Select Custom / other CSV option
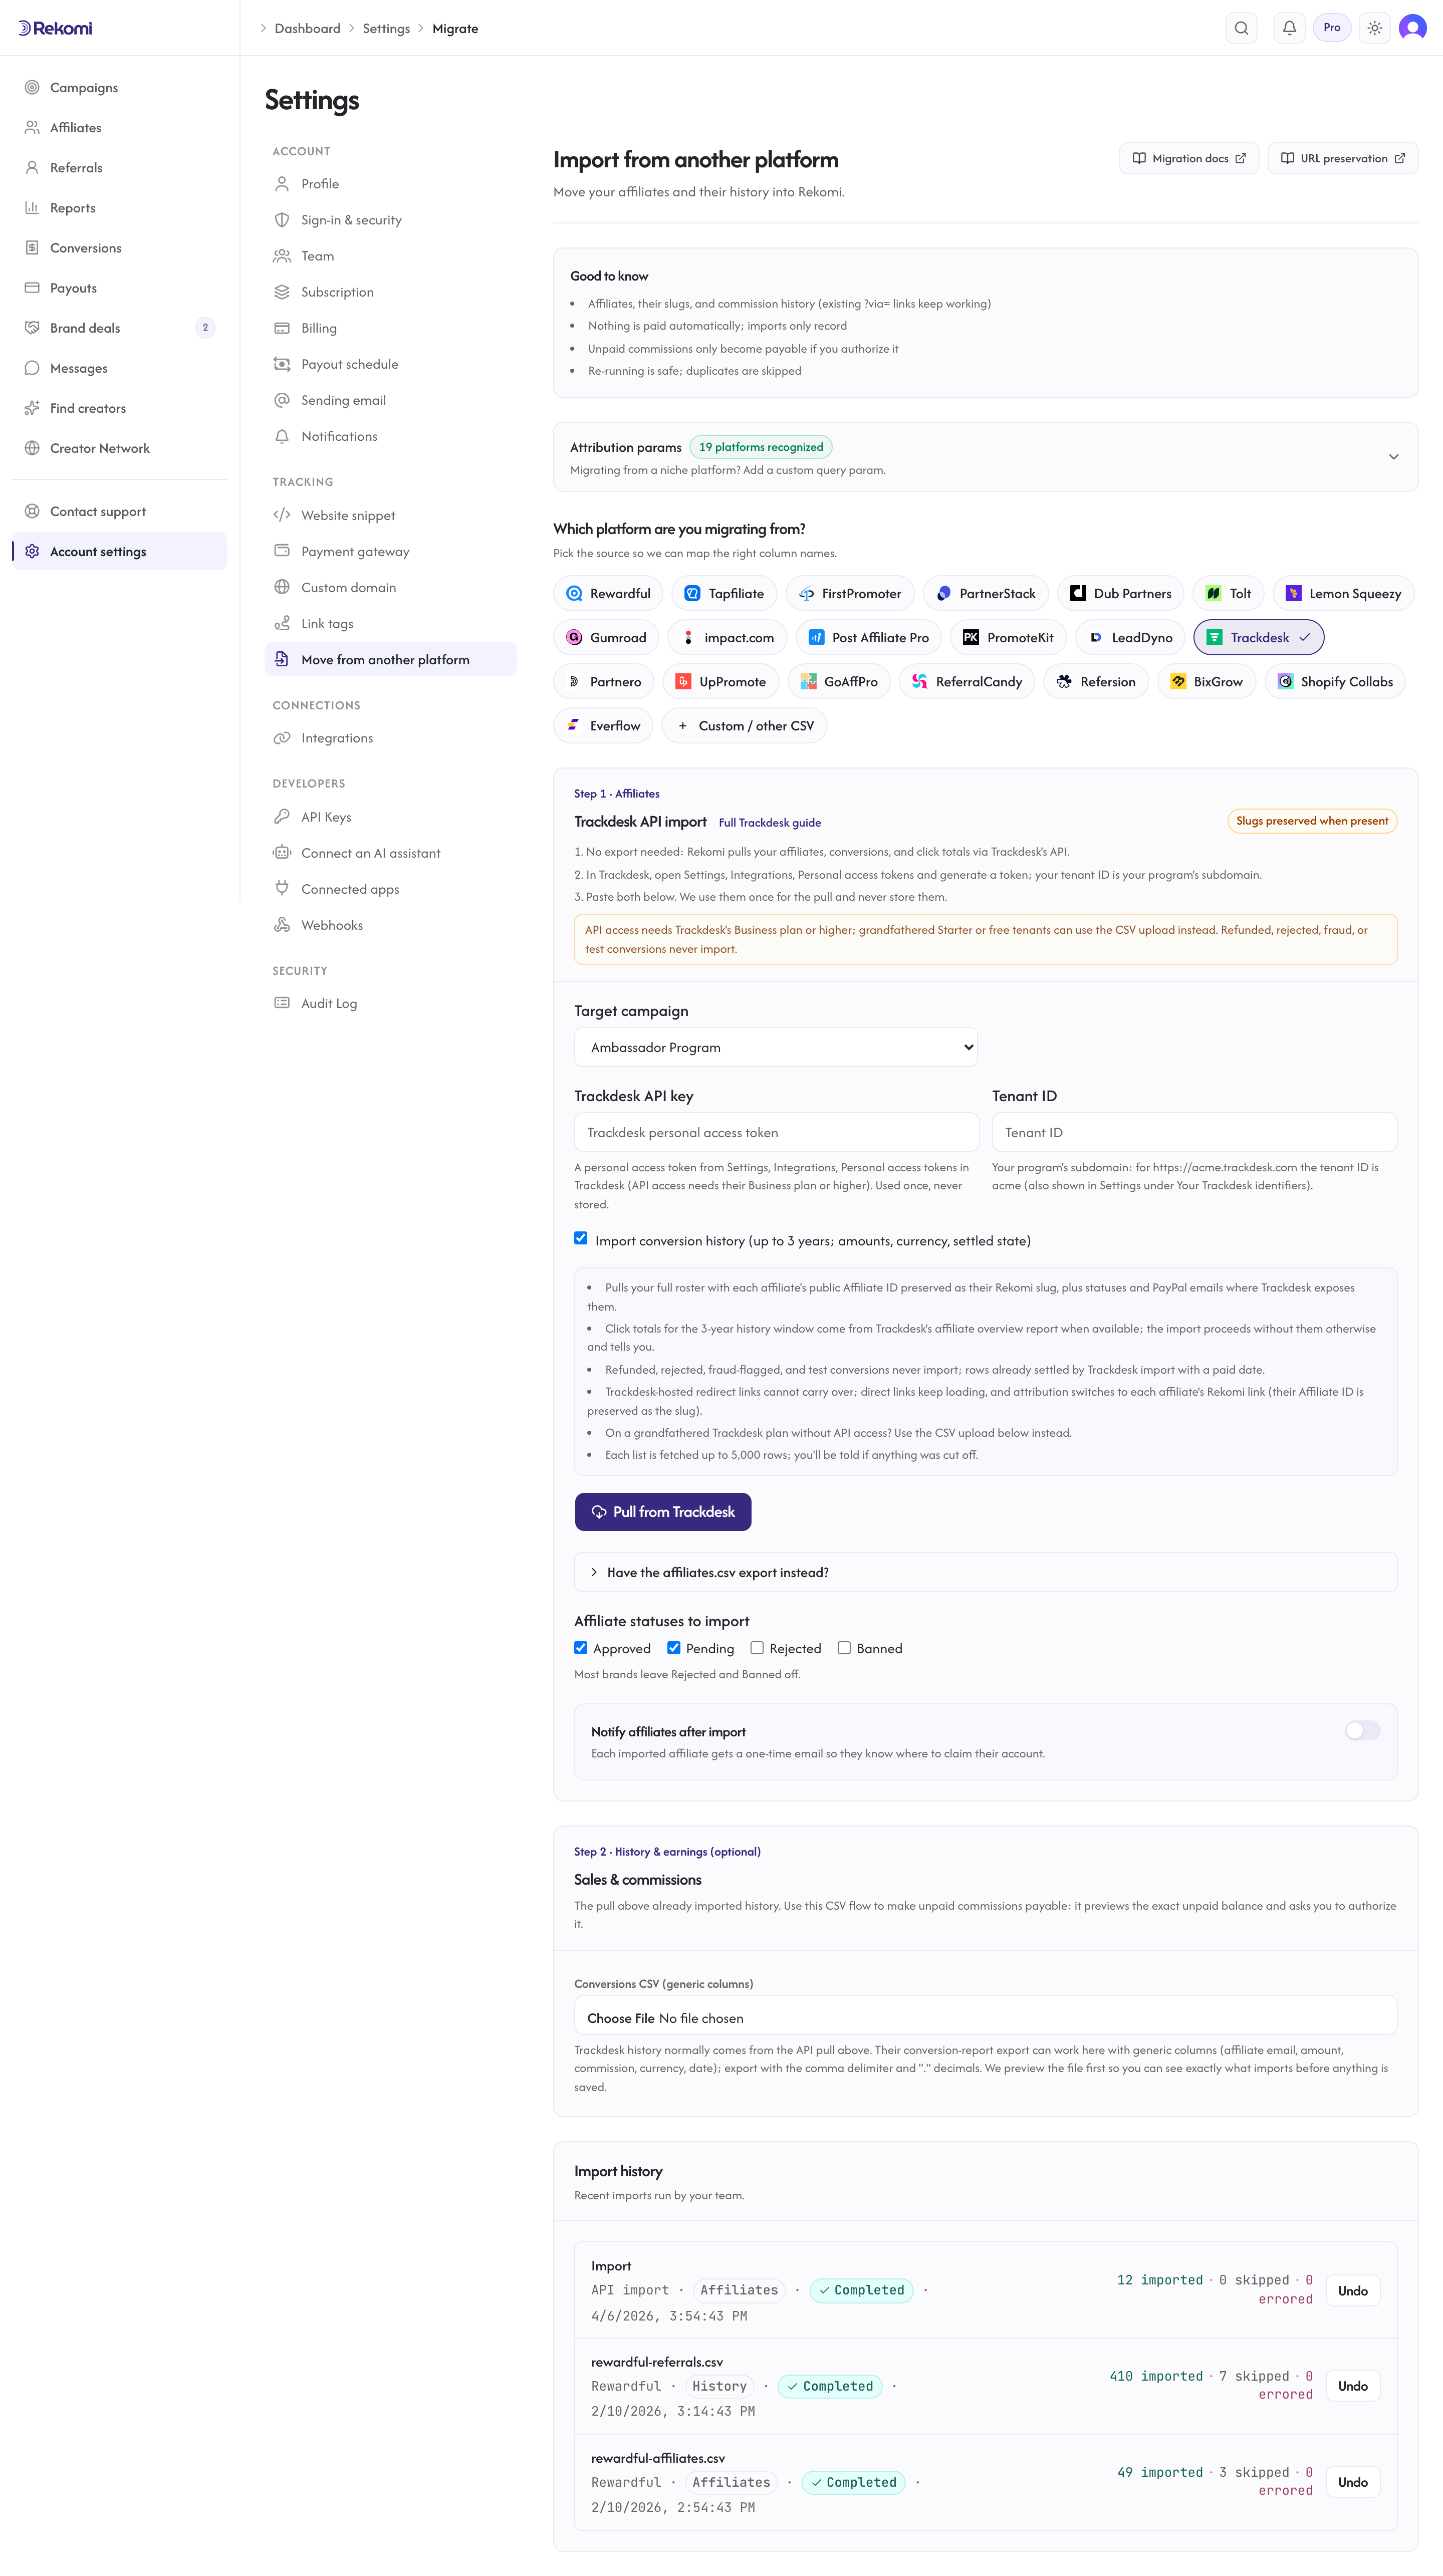 point(744,725)
